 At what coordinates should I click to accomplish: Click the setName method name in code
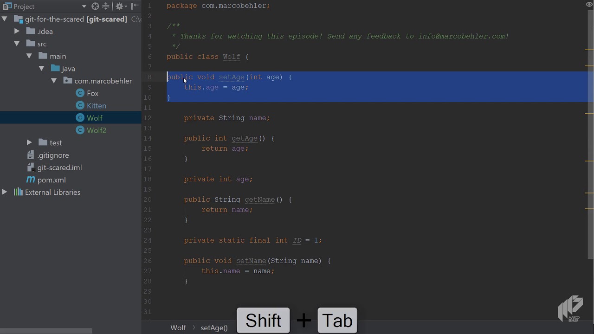coord(251,261)
